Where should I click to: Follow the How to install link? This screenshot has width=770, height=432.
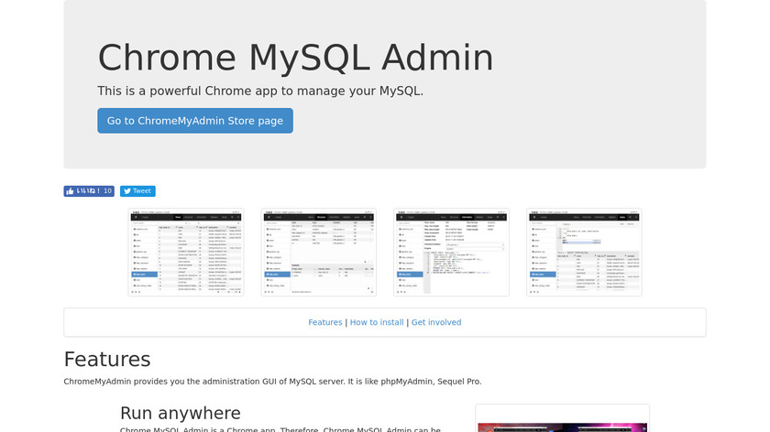[377, 322]
